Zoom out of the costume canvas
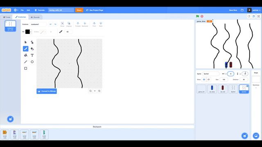This screenshot has width=262, height=147. point(90,91)
